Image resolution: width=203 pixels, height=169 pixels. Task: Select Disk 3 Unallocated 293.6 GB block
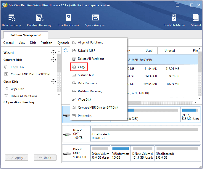[x=178, y=153]
